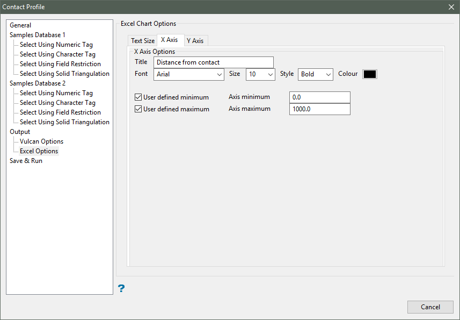Click the Title field with Distance from contact
Viewport: 460px width, 320px height.
[214, 62]
